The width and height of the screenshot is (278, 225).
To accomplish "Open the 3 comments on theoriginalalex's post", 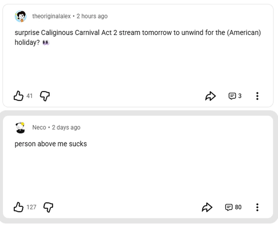I will point(235,96).
